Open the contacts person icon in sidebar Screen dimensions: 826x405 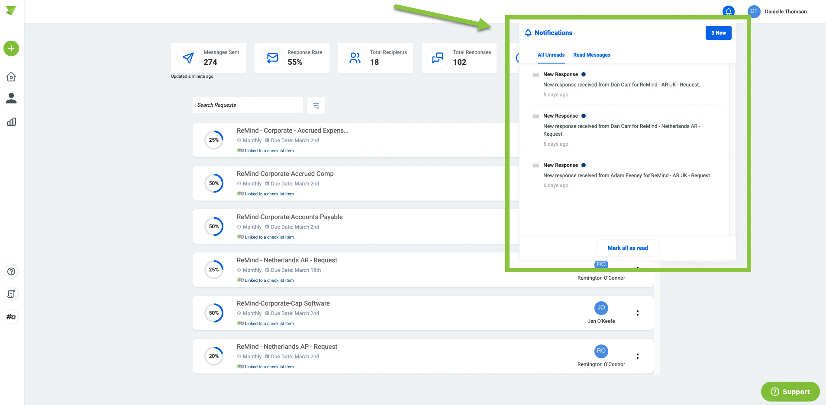pyautogui.click(x=11, y=99)
